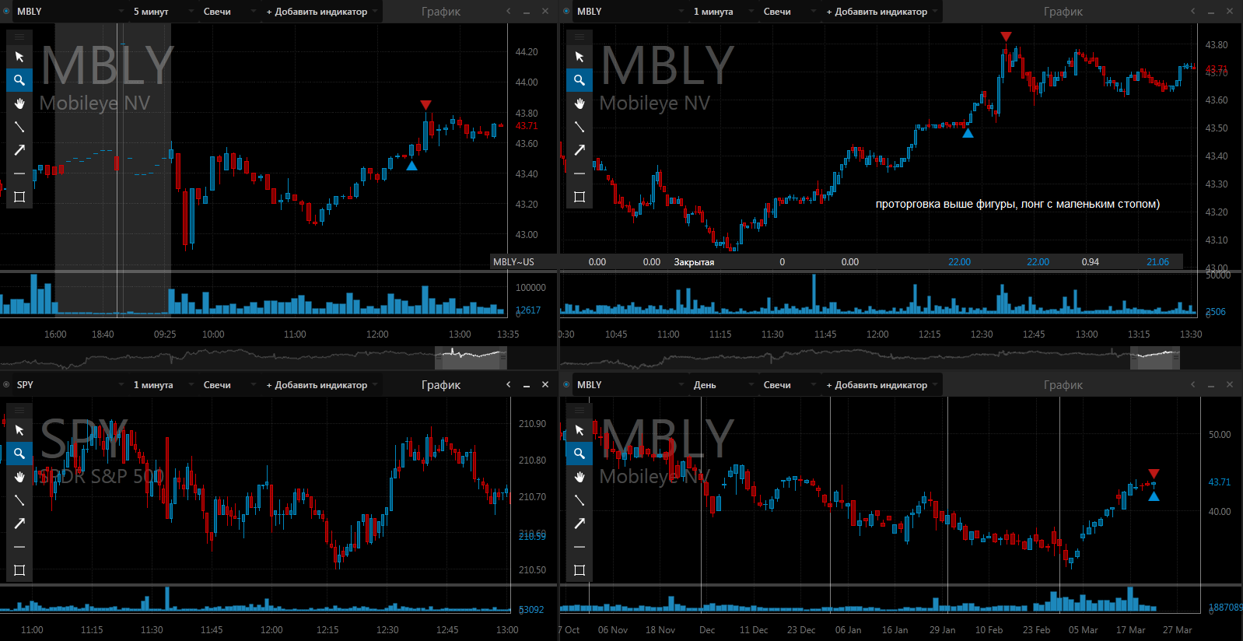Click Добавить индикатор in the MBLY 1 минута chart

881,12
